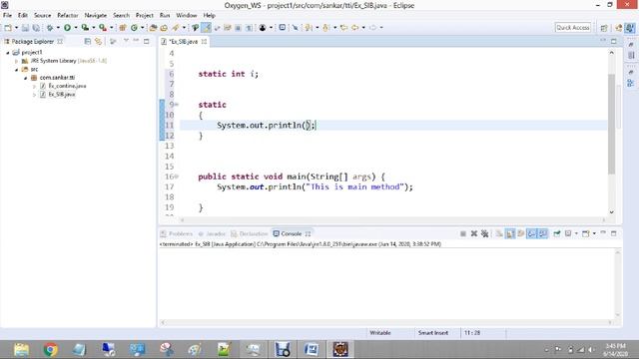The width and height of the screenshot is (639, 359).
Task: Select the Console tab
Action: (291, 234)
